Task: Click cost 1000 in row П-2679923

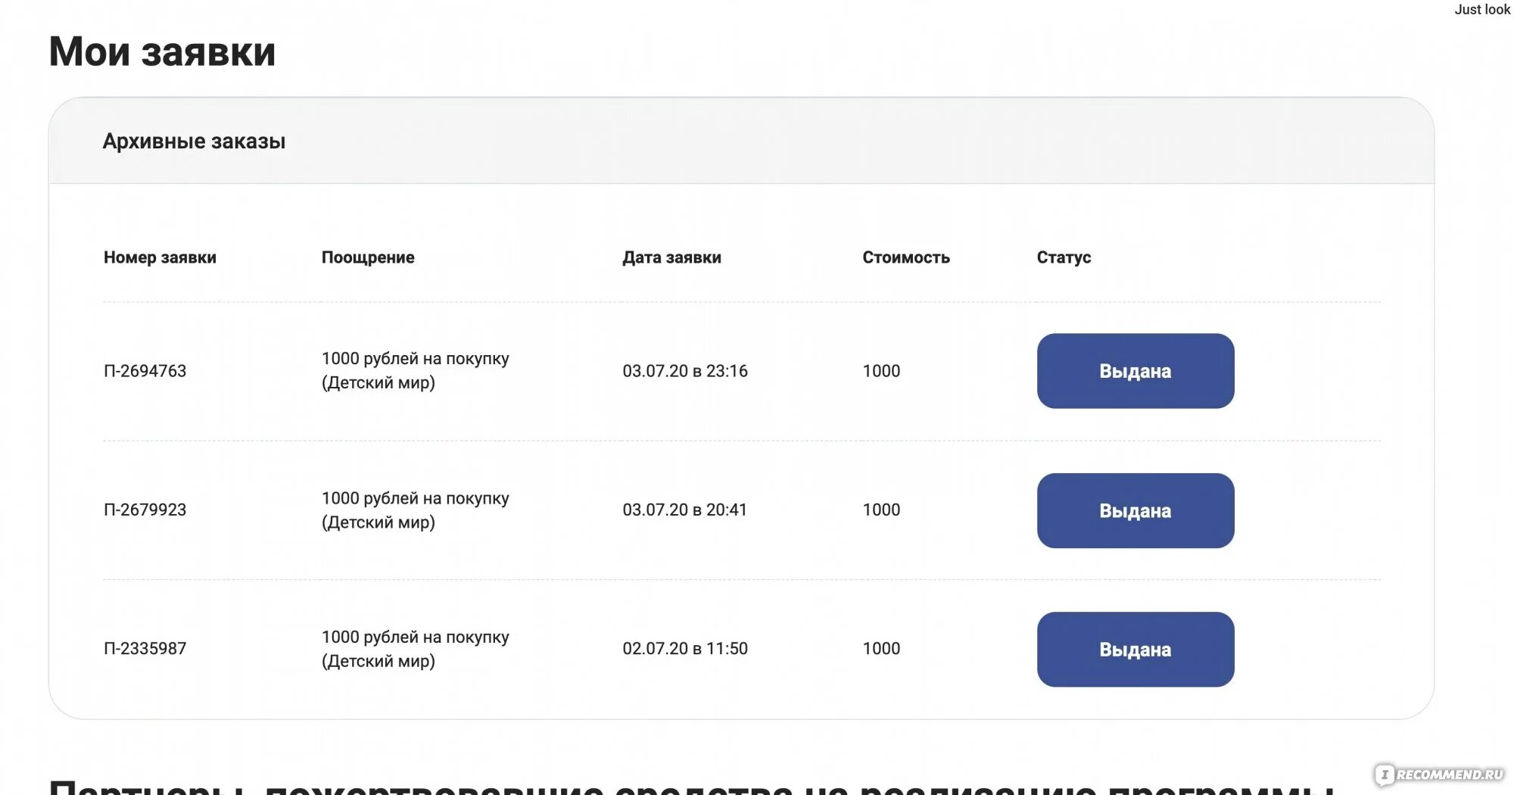Action: click(x=881, y=510)
